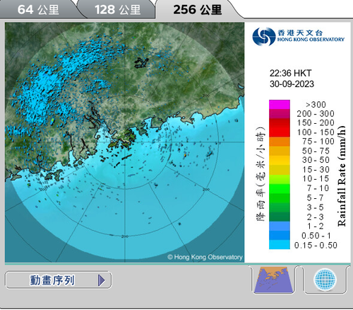Switch to the 128 公里 range tab

pos(117,10)
